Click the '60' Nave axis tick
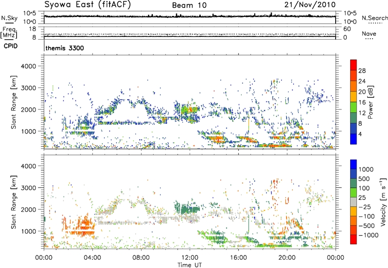 [x=347, y=29]
